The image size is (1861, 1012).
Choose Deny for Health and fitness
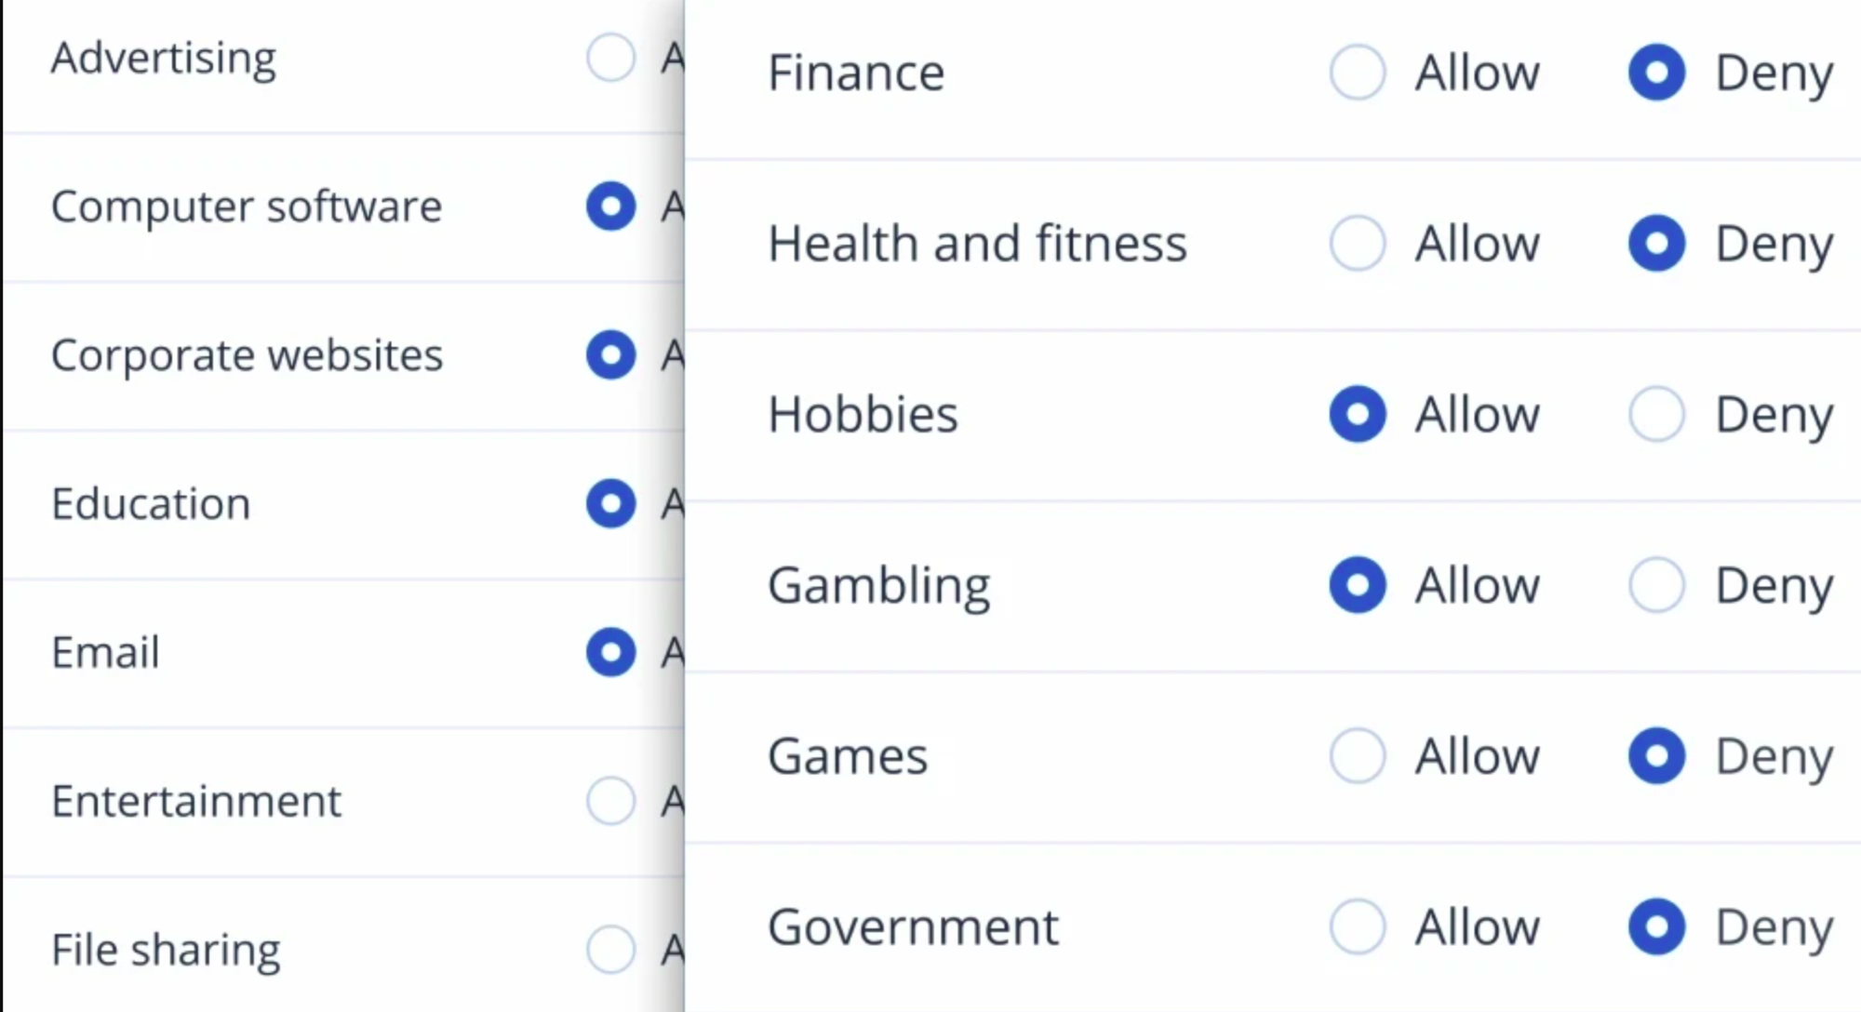[x=1656, y=244]
